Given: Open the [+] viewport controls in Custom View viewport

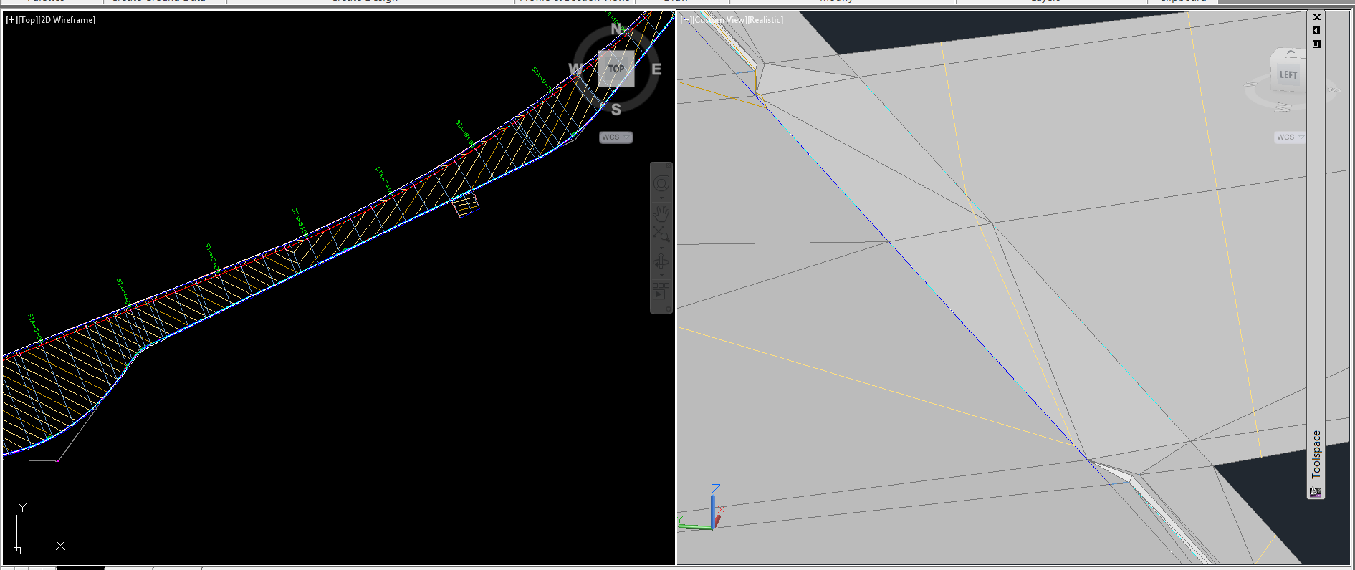Looking at the screenshot, I should tap(686, 20).
